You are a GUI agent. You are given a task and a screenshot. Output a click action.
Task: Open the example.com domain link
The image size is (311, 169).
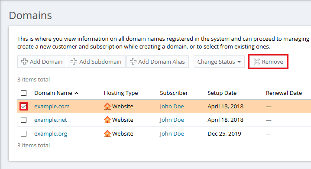click(x=52, y=106)
